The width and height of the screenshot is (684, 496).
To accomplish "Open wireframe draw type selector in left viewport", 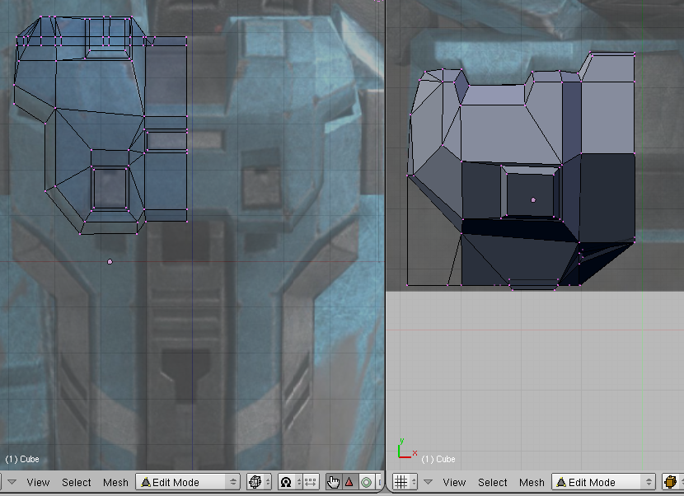I will click(260, 482).
